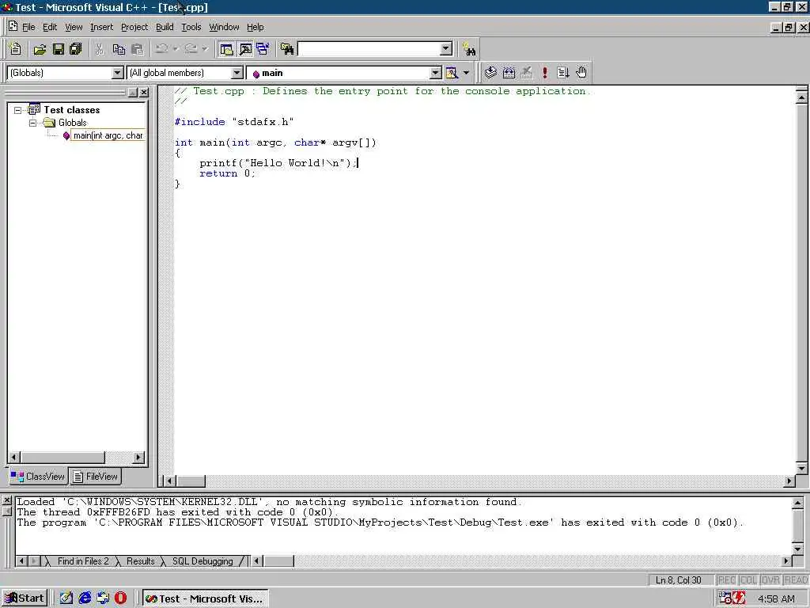810x608 pixels.
Task: Toggle the Output window icon
Action: point(245,49)
